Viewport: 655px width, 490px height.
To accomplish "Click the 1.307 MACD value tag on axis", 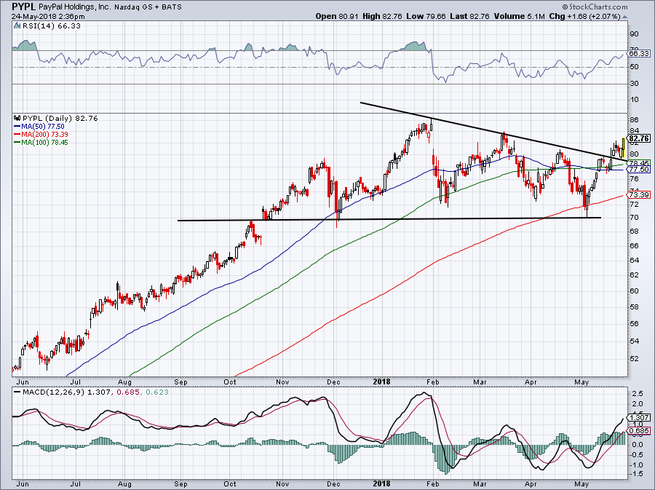I will [x=639, y=417].
